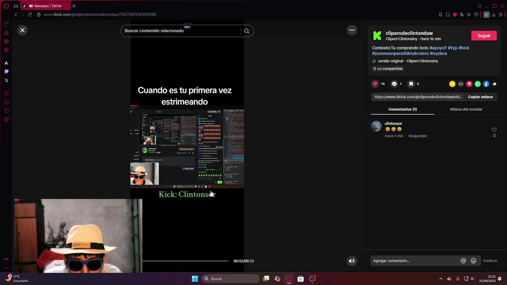Seek on the video progress bar
This screenshot has height=285, width=507.
(x=185, y=261)
